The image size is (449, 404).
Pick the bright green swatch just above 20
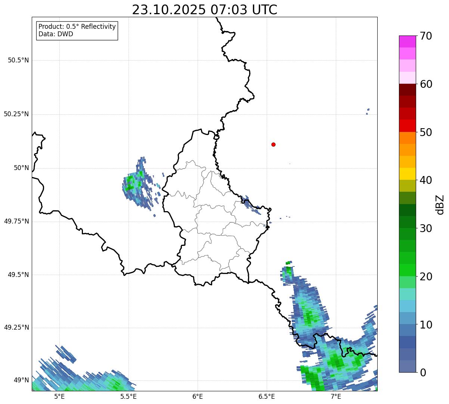click(x=407, y=270)
